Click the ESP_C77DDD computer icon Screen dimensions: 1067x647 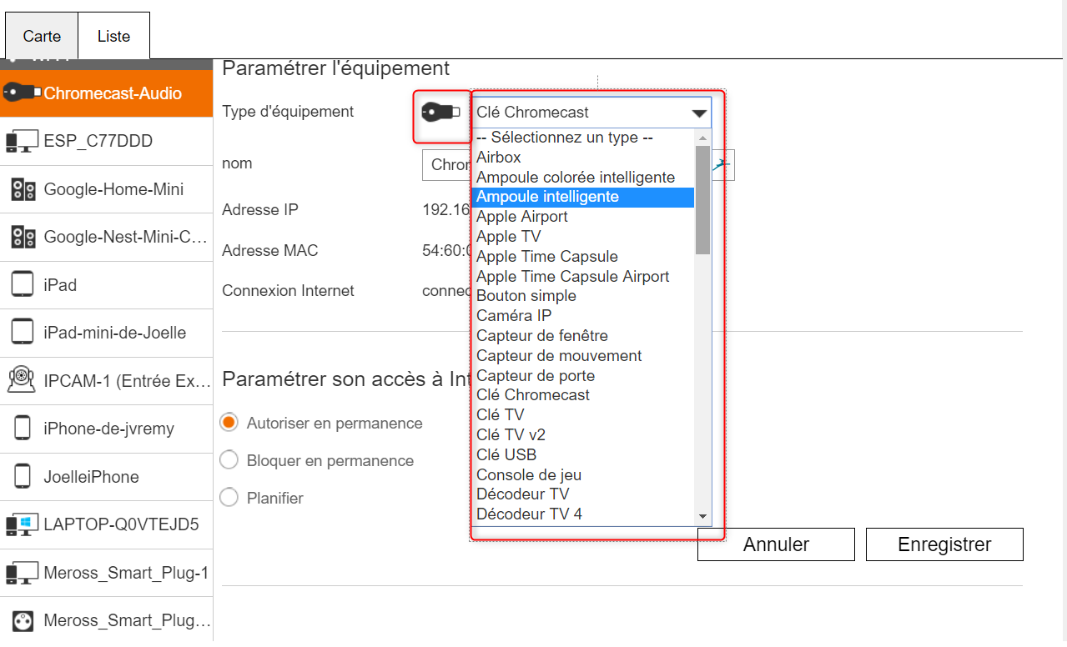click(x=23, y=141)
